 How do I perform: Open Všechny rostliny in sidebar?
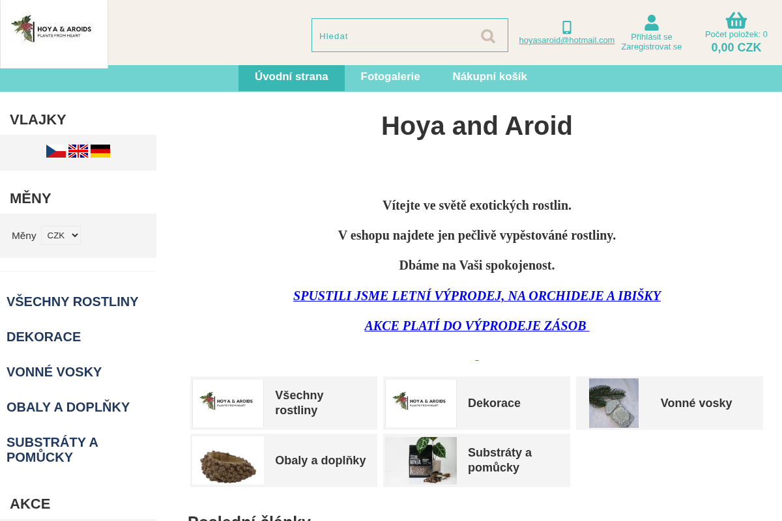72,302
